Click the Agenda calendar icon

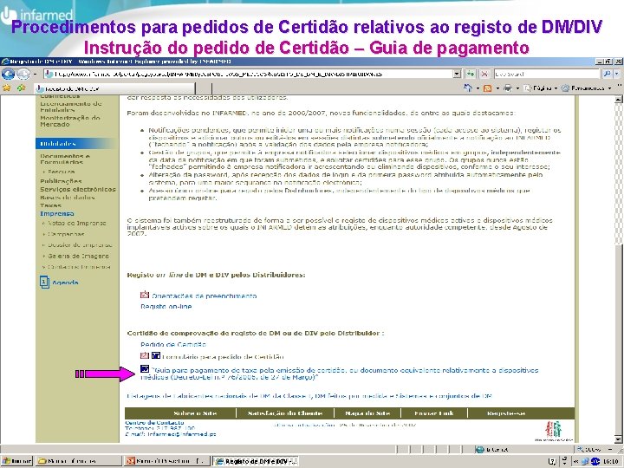(x=44, y=283)
